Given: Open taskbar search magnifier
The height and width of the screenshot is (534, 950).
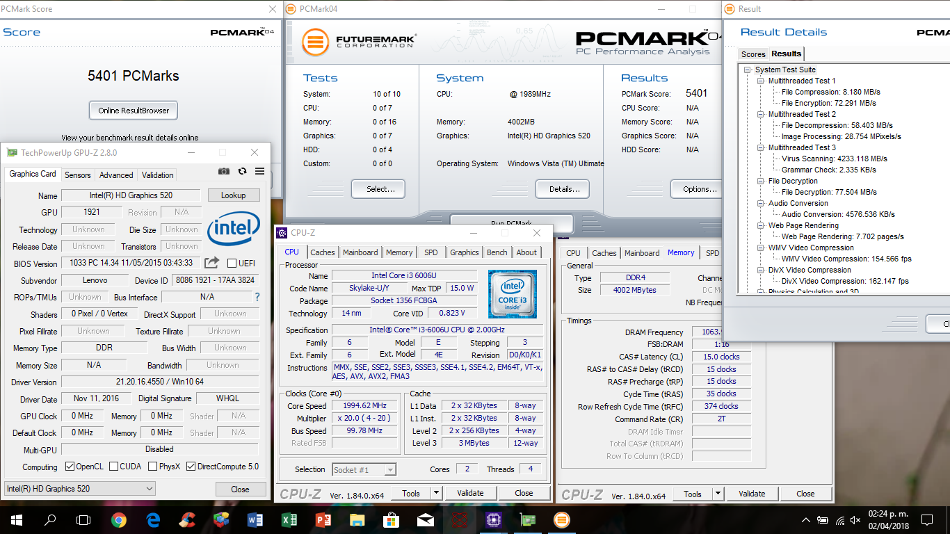Looking at the screenshot, I should (50, 519).
